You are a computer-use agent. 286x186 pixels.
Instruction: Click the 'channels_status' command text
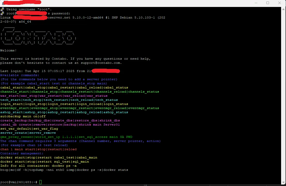(144, 92)
